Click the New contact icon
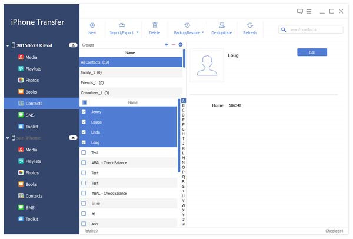Viewport: 353px width, 239px height. pos(92,25)
